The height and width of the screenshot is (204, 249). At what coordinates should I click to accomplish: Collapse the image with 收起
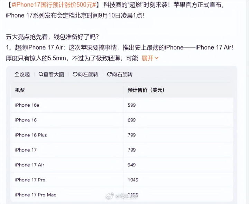22,74
